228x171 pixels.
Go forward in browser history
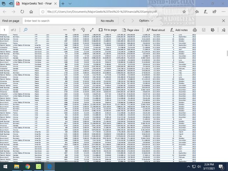click(13, 12)
